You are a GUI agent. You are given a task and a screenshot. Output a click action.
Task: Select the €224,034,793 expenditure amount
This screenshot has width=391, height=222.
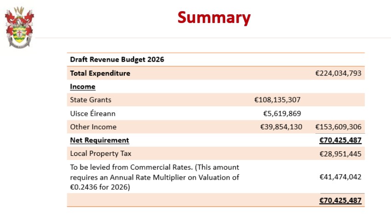tap(338, 73)
